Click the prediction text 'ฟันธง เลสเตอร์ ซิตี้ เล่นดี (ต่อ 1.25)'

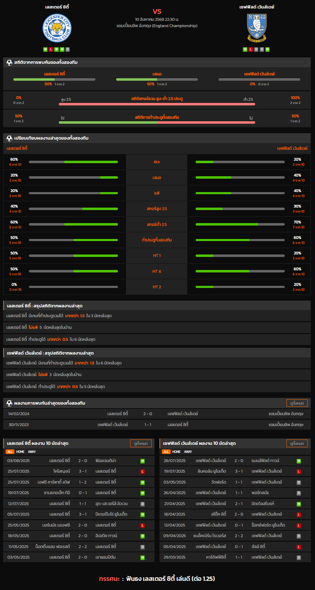tap(170, 578)
